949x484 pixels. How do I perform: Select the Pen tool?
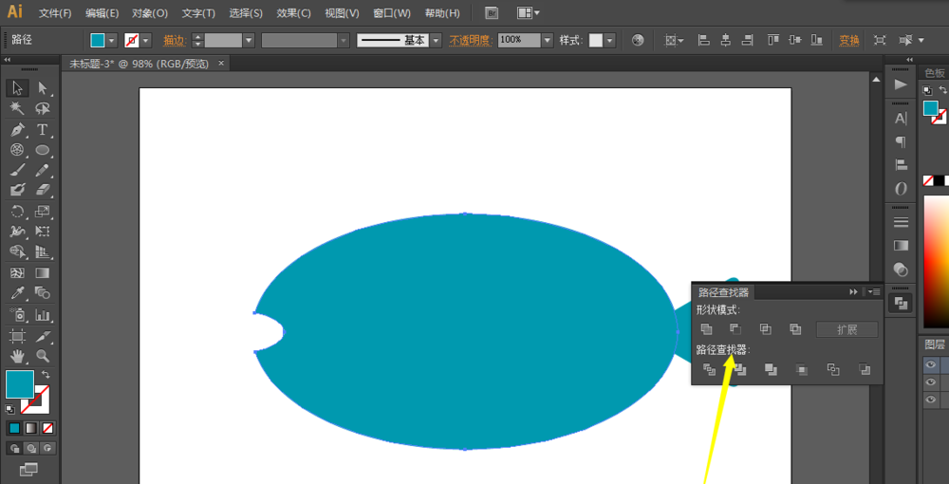17,129
